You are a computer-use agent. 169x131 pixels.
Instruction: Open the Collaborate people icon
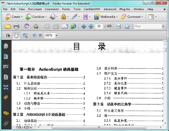coord(52,17)
